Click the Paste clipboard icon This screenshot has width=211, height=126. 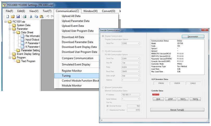coord(41,16)
